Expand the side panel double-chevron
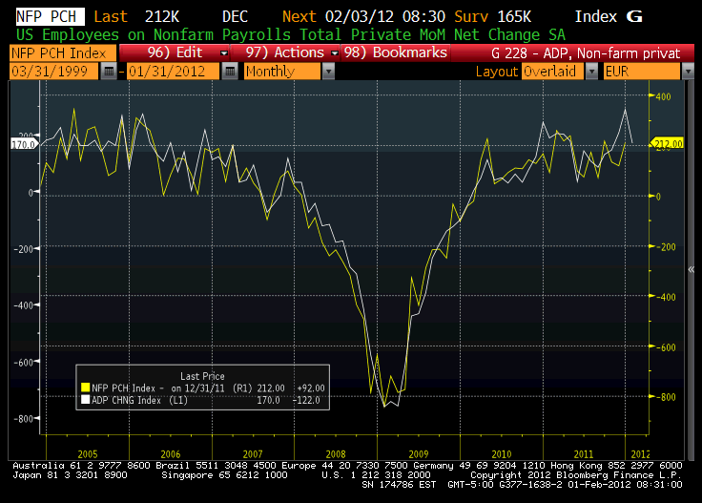Screen dimensions: 702x503 pos(692,269)
